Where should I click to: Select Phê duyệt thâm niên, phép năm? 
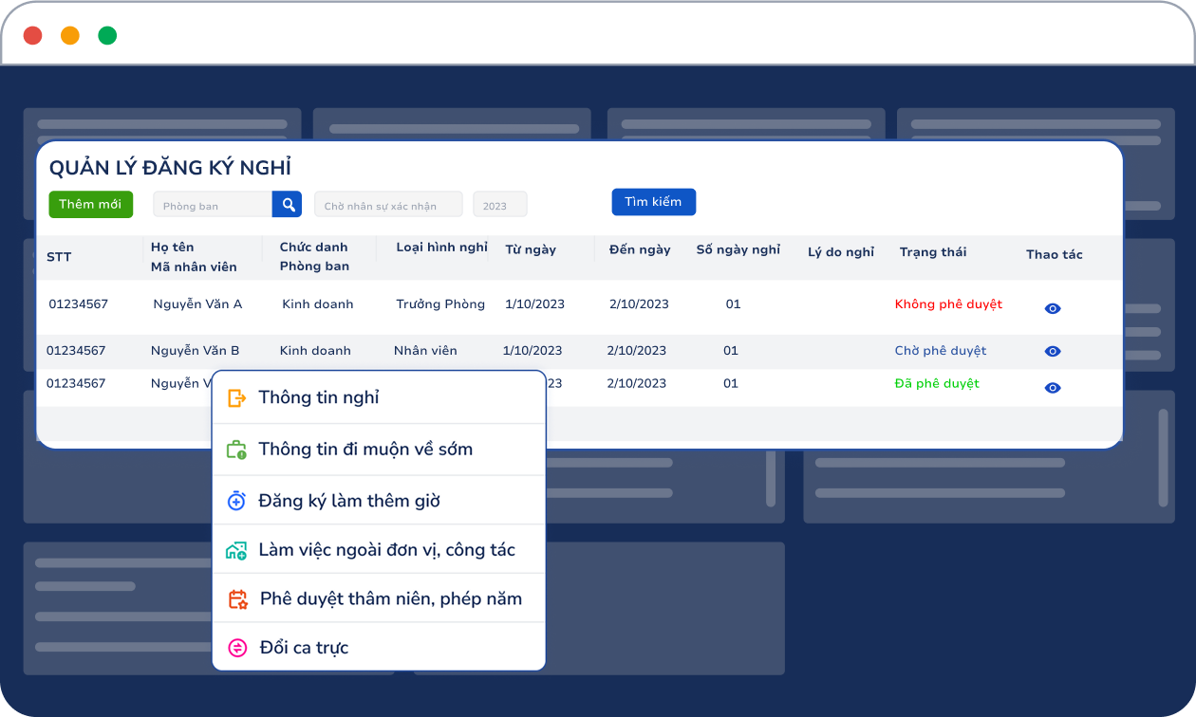click(390, 599)
